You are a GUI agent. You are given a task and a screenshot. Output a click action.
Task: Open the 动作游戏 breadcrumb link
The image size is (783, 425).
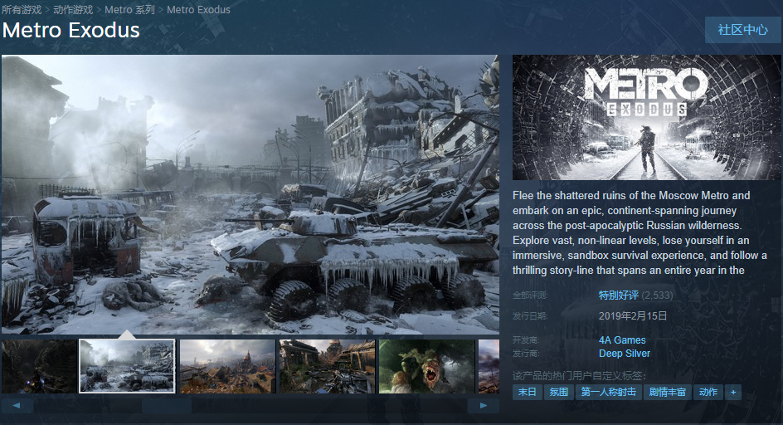73,9
